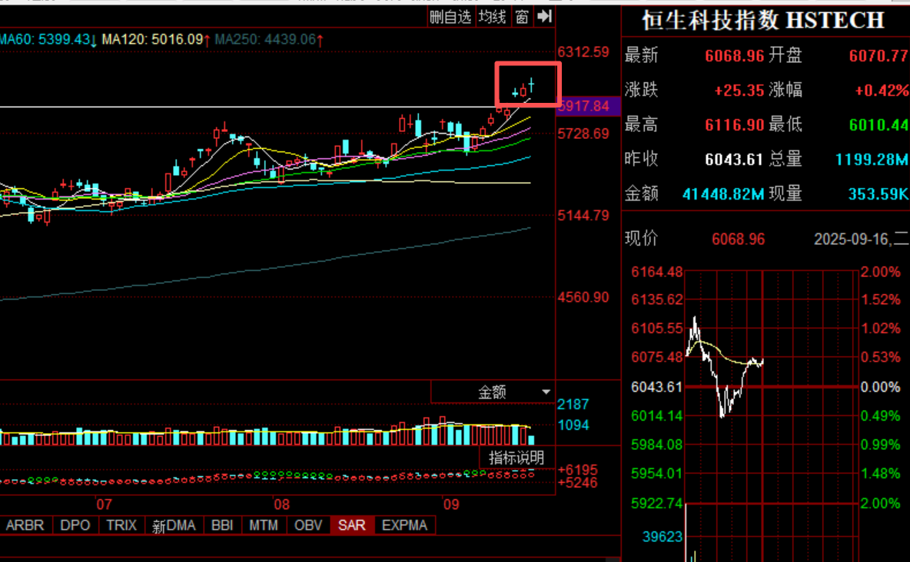Viewport: 910px width, 562px height.
Task: Click the +5246 SAR axis value
Action: [x=577, y=483]
